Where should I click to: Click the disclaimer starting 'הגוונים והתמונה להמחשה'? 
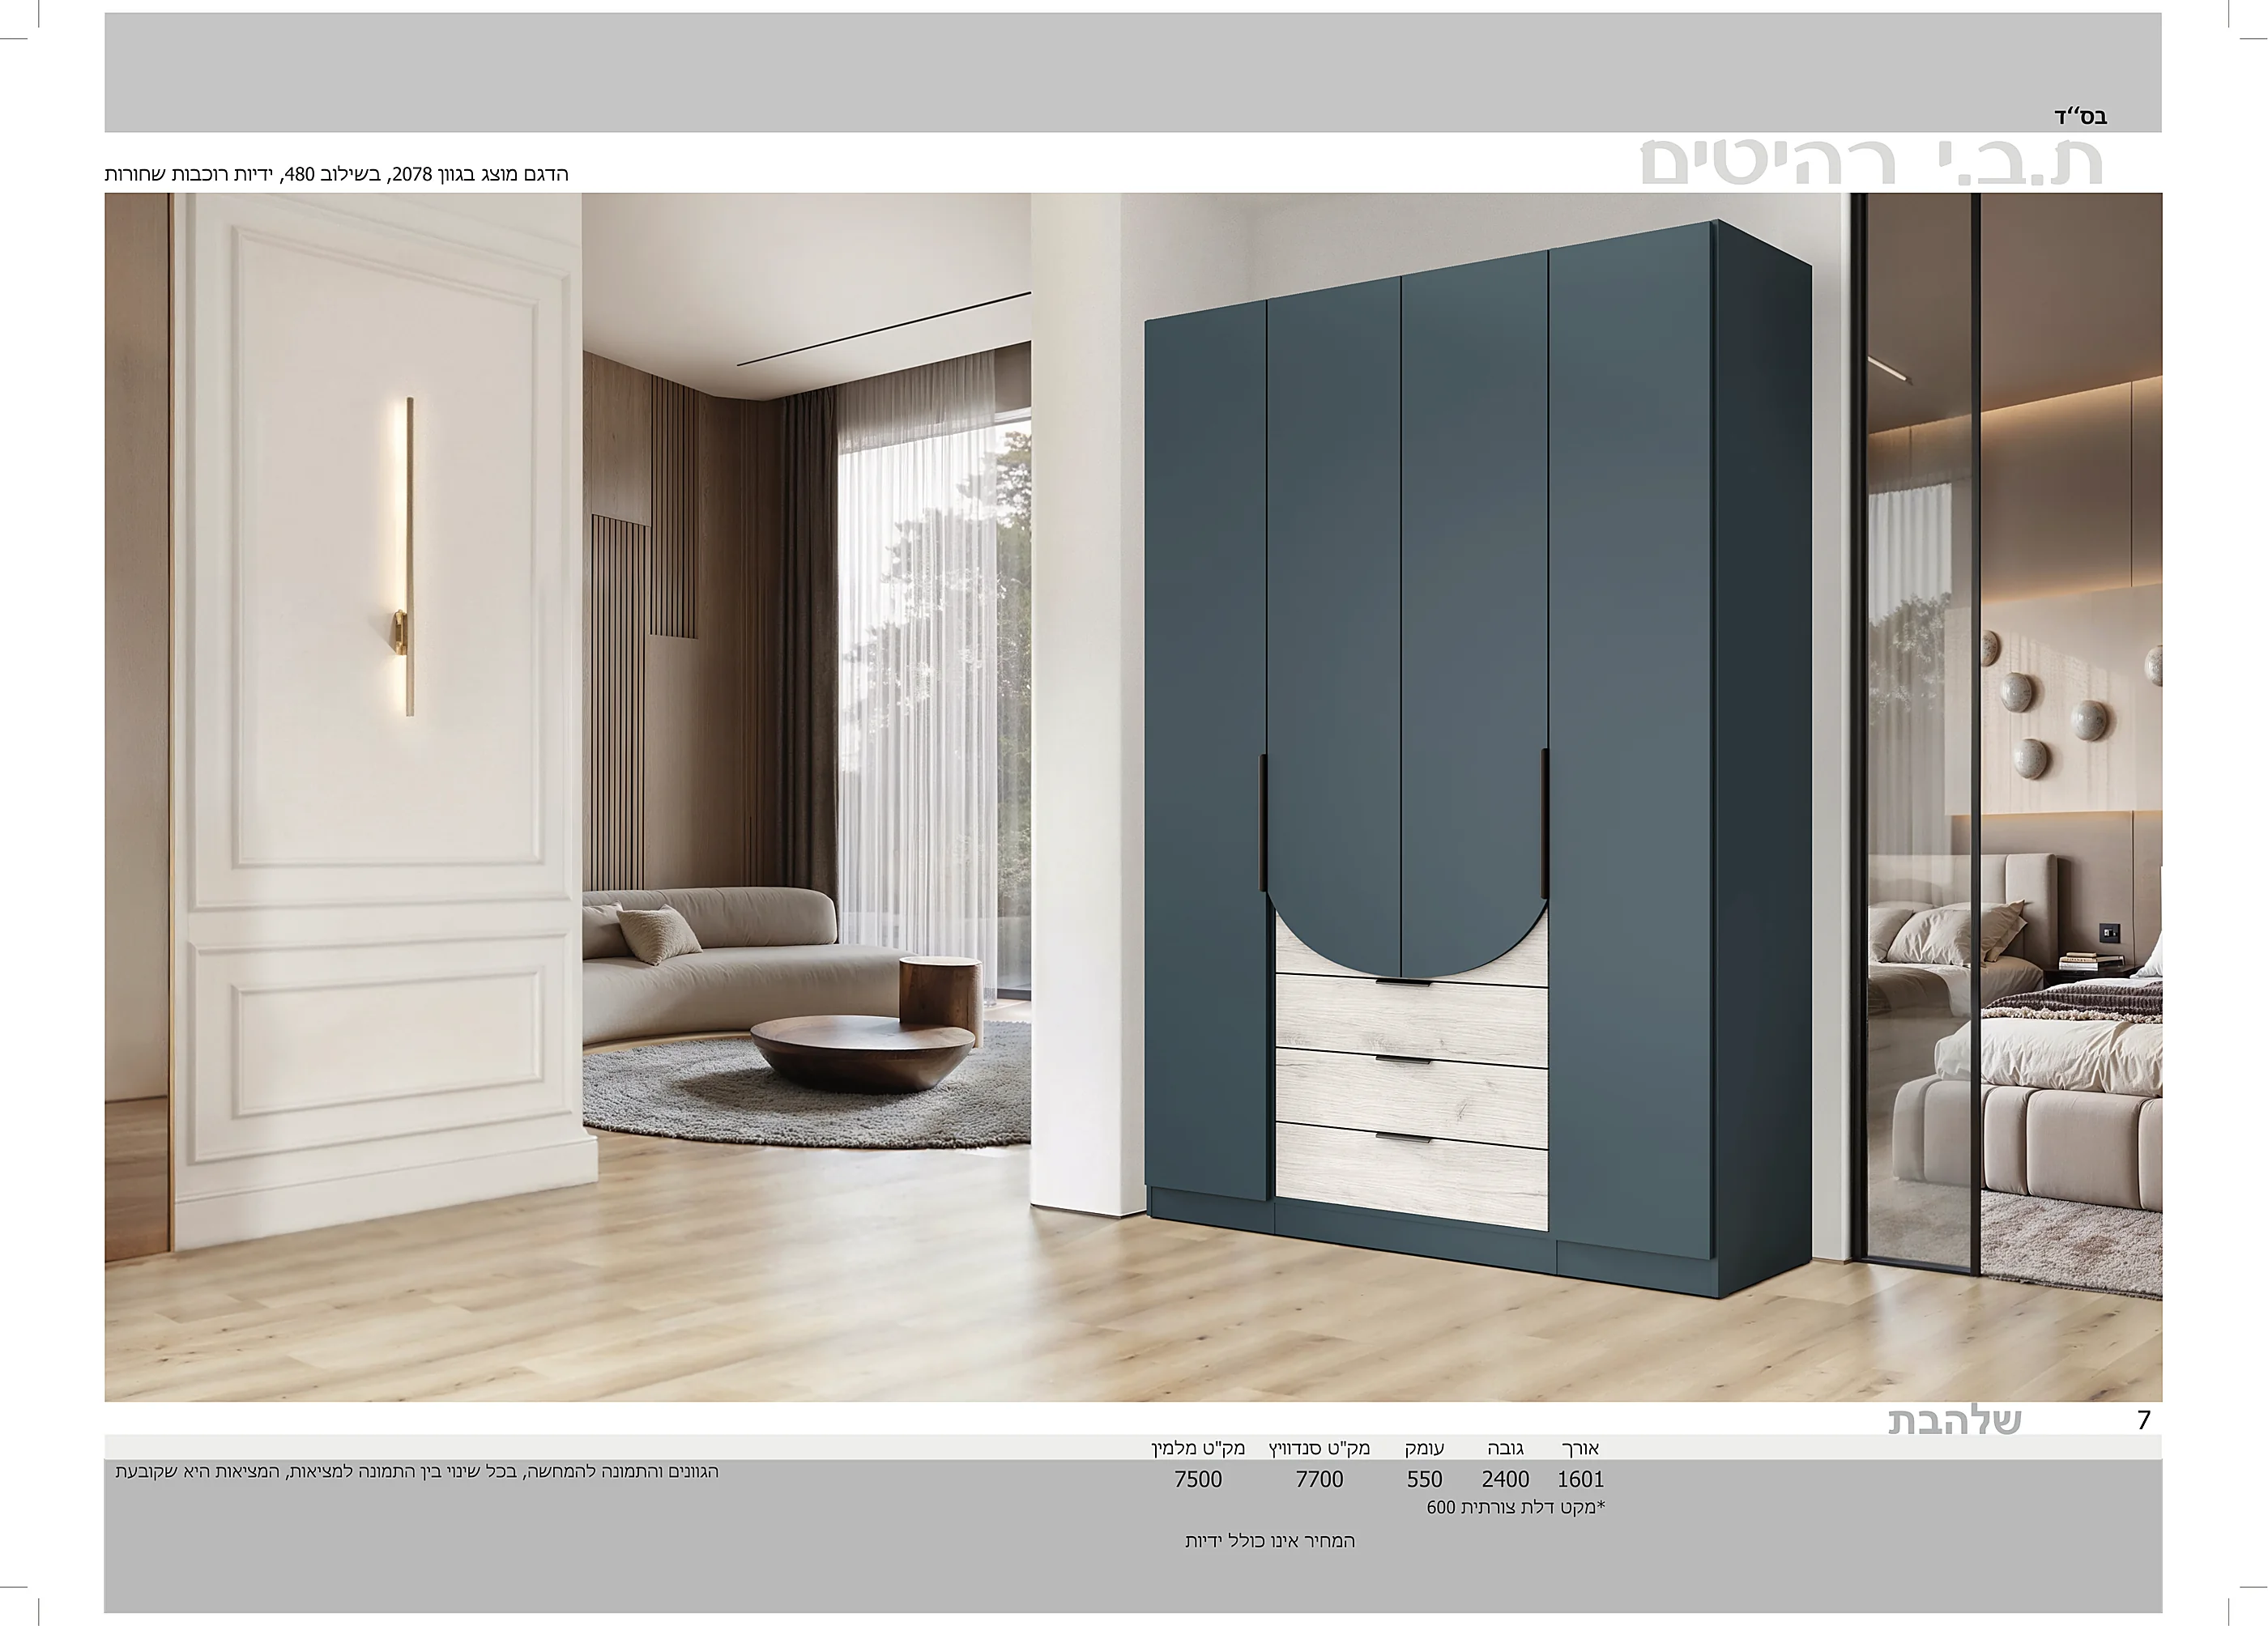pos(417,1472)
